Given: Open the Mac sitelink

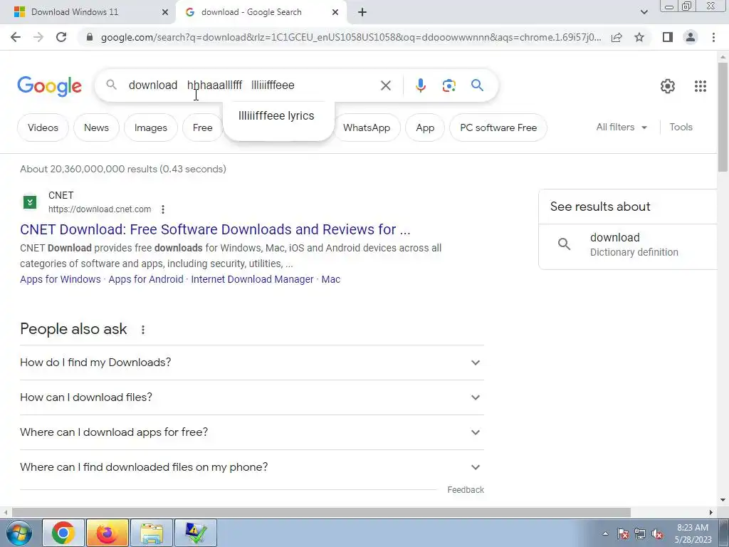Looking at the screenshot, I should 331,279.
